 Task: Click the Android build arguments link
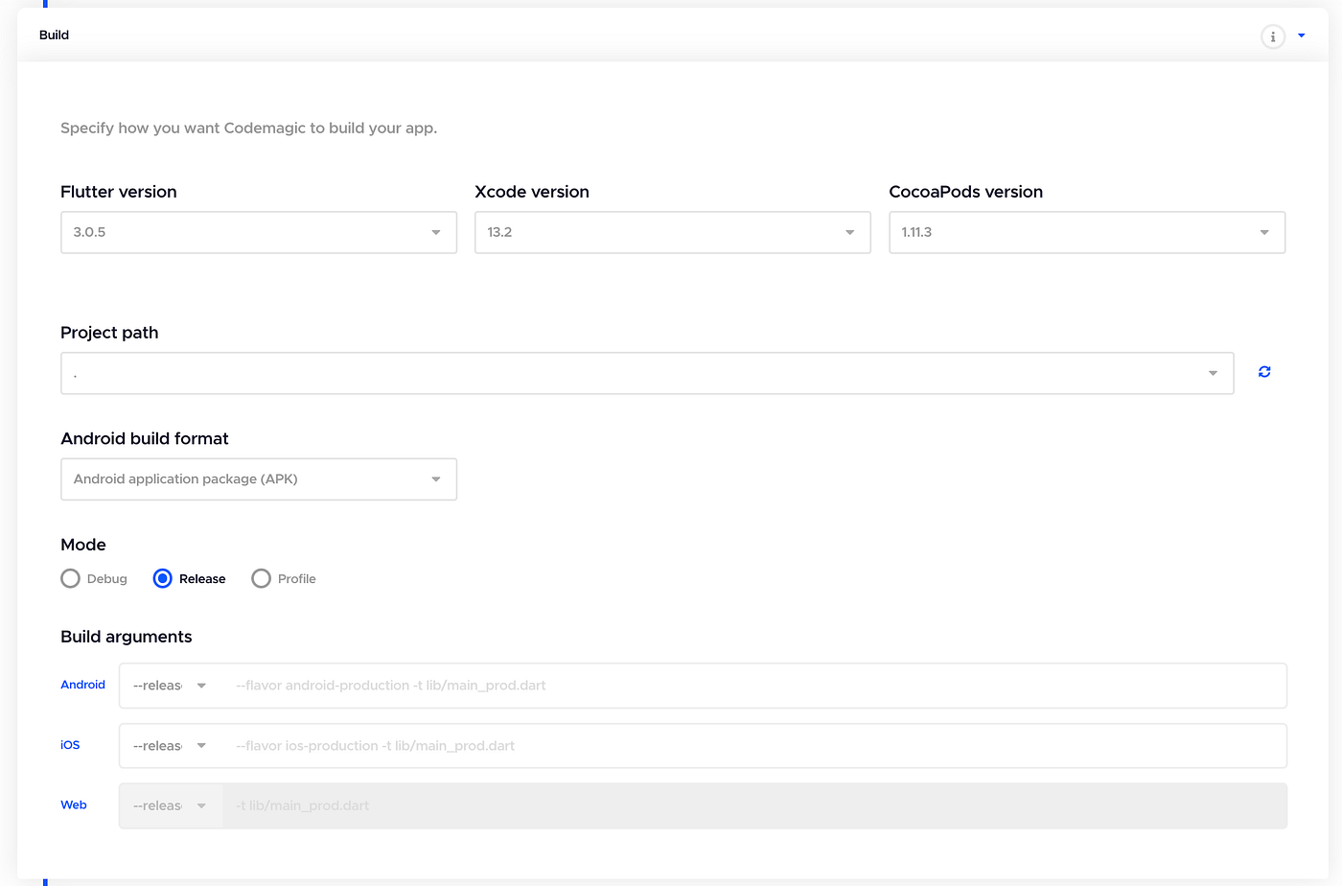tap(82, 685)
